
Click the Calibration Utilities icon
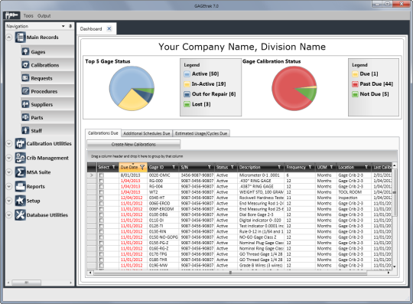pyautogui.click(x=21, y=143)
